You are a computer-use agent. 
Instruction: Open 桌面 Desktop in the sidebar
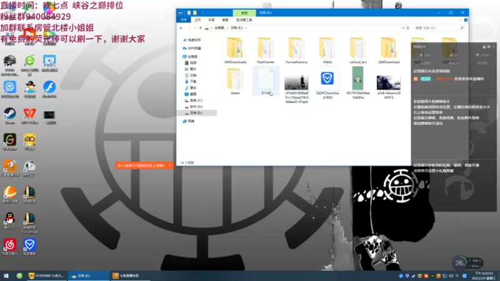pyautogui.click(x=191, y=94)
